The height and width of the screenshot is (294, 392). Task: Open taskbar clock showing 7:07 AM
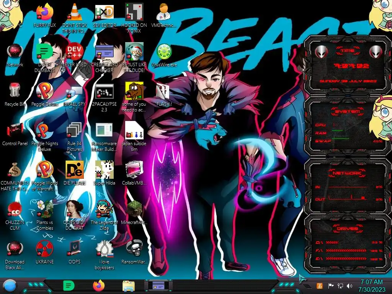pyautogui.click(x=371, y=286)
